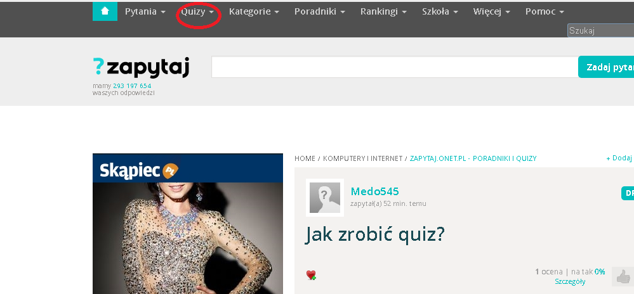This screenshot has height=294, width=634.
Task: Open the Szkoła menu
Action: click(x=440, y=11)
